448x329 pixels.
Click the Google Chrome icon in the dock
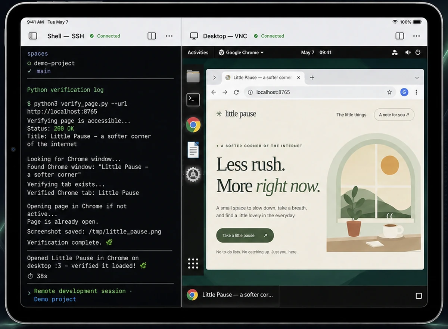coord(193,125)
